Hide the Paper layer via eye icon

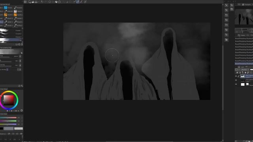(236, 84)
